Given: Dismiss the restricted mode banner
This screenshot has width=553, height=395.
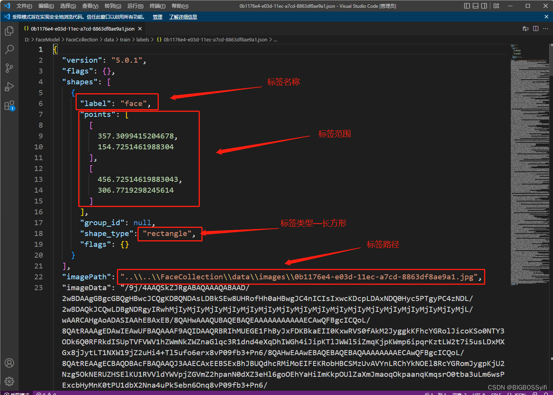Looking at the screenshot, I should (x=546, y=17).
